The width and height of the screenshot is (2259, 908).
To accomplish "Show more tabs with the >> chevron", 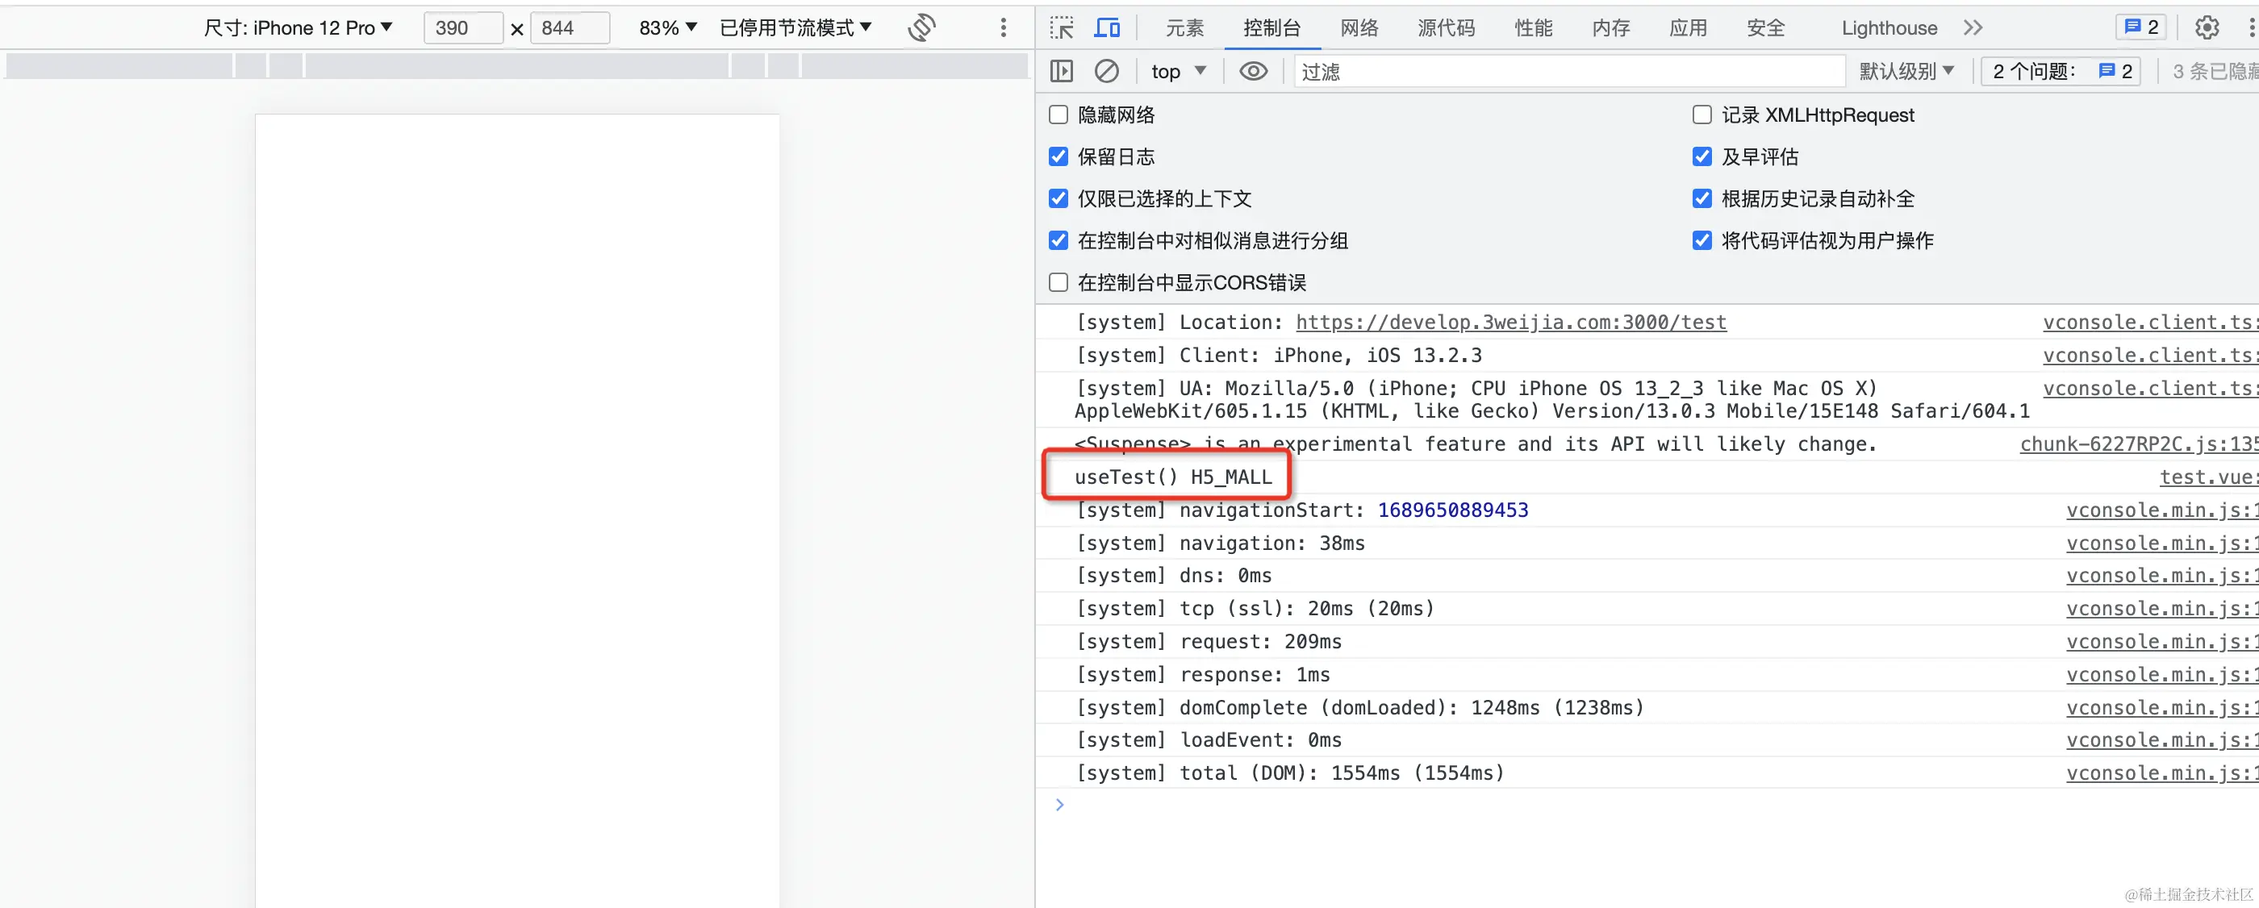I will tap(1973, 28).
